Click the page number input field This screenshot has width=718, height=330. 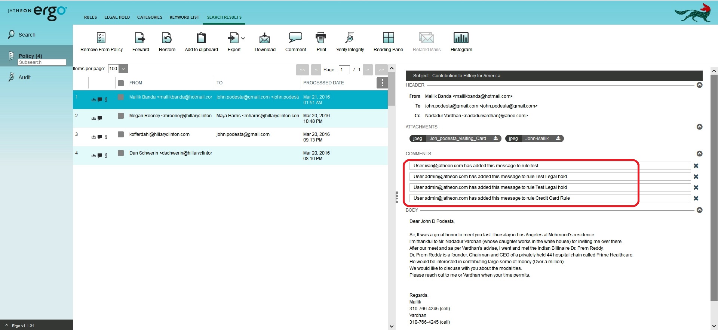click(344, 70)
